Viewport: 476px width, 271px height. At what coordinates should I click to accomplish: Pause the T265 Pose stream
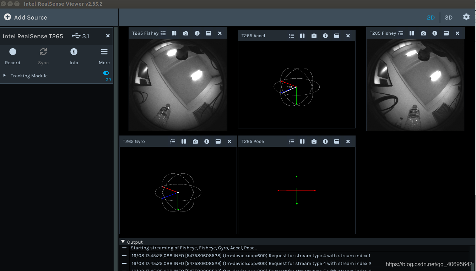[x=302, y=142]
